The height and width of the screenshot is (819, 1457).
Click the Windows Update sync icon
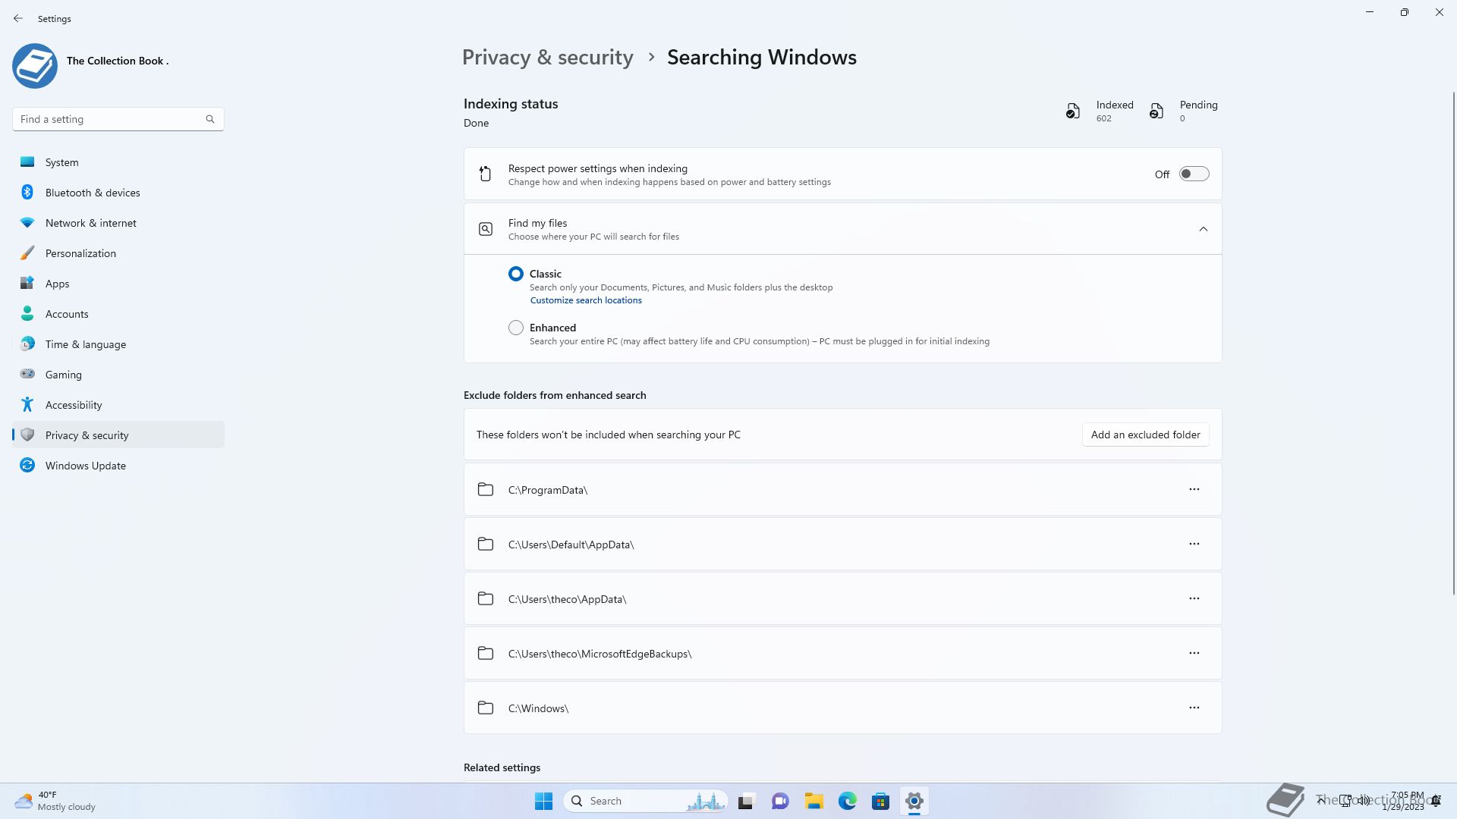27,466
